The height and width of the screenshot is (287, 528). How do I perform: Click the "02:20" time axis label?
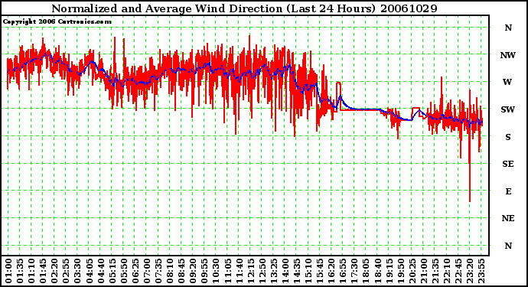tap(54, 271)
